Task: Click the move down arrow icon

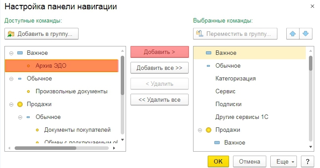Action: [305, 34]
